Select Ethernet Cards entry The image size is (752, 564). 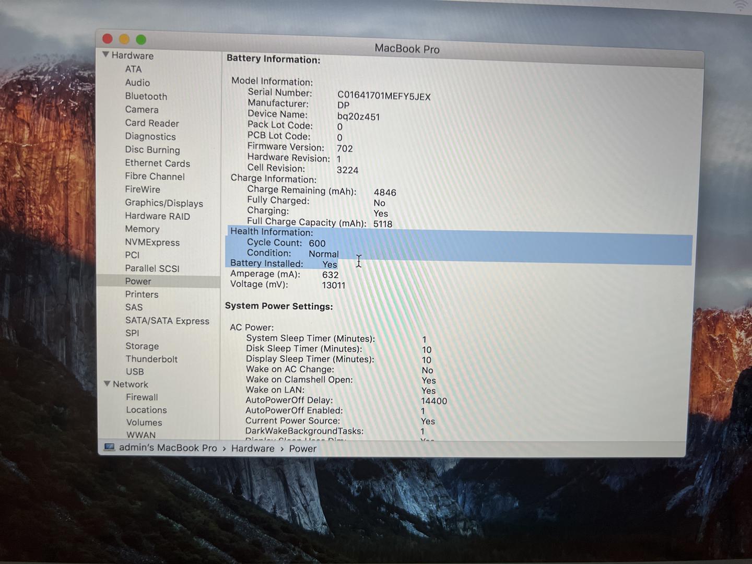pos(157,163)
